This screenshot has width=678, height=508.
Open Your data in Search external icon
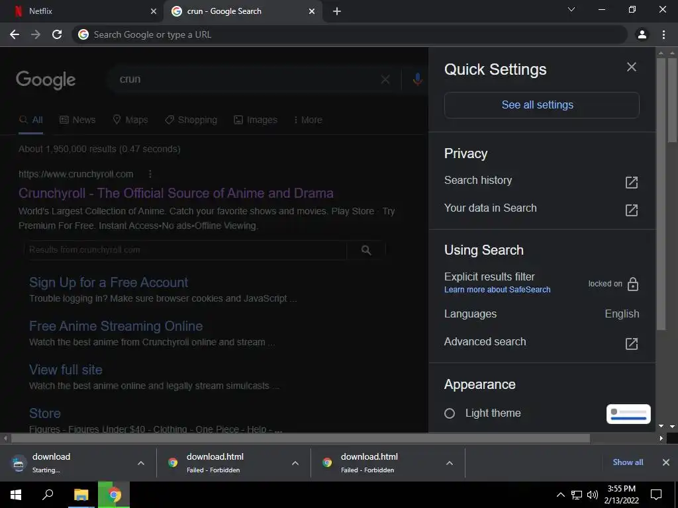pyautogui.click(x=631, y=210)
